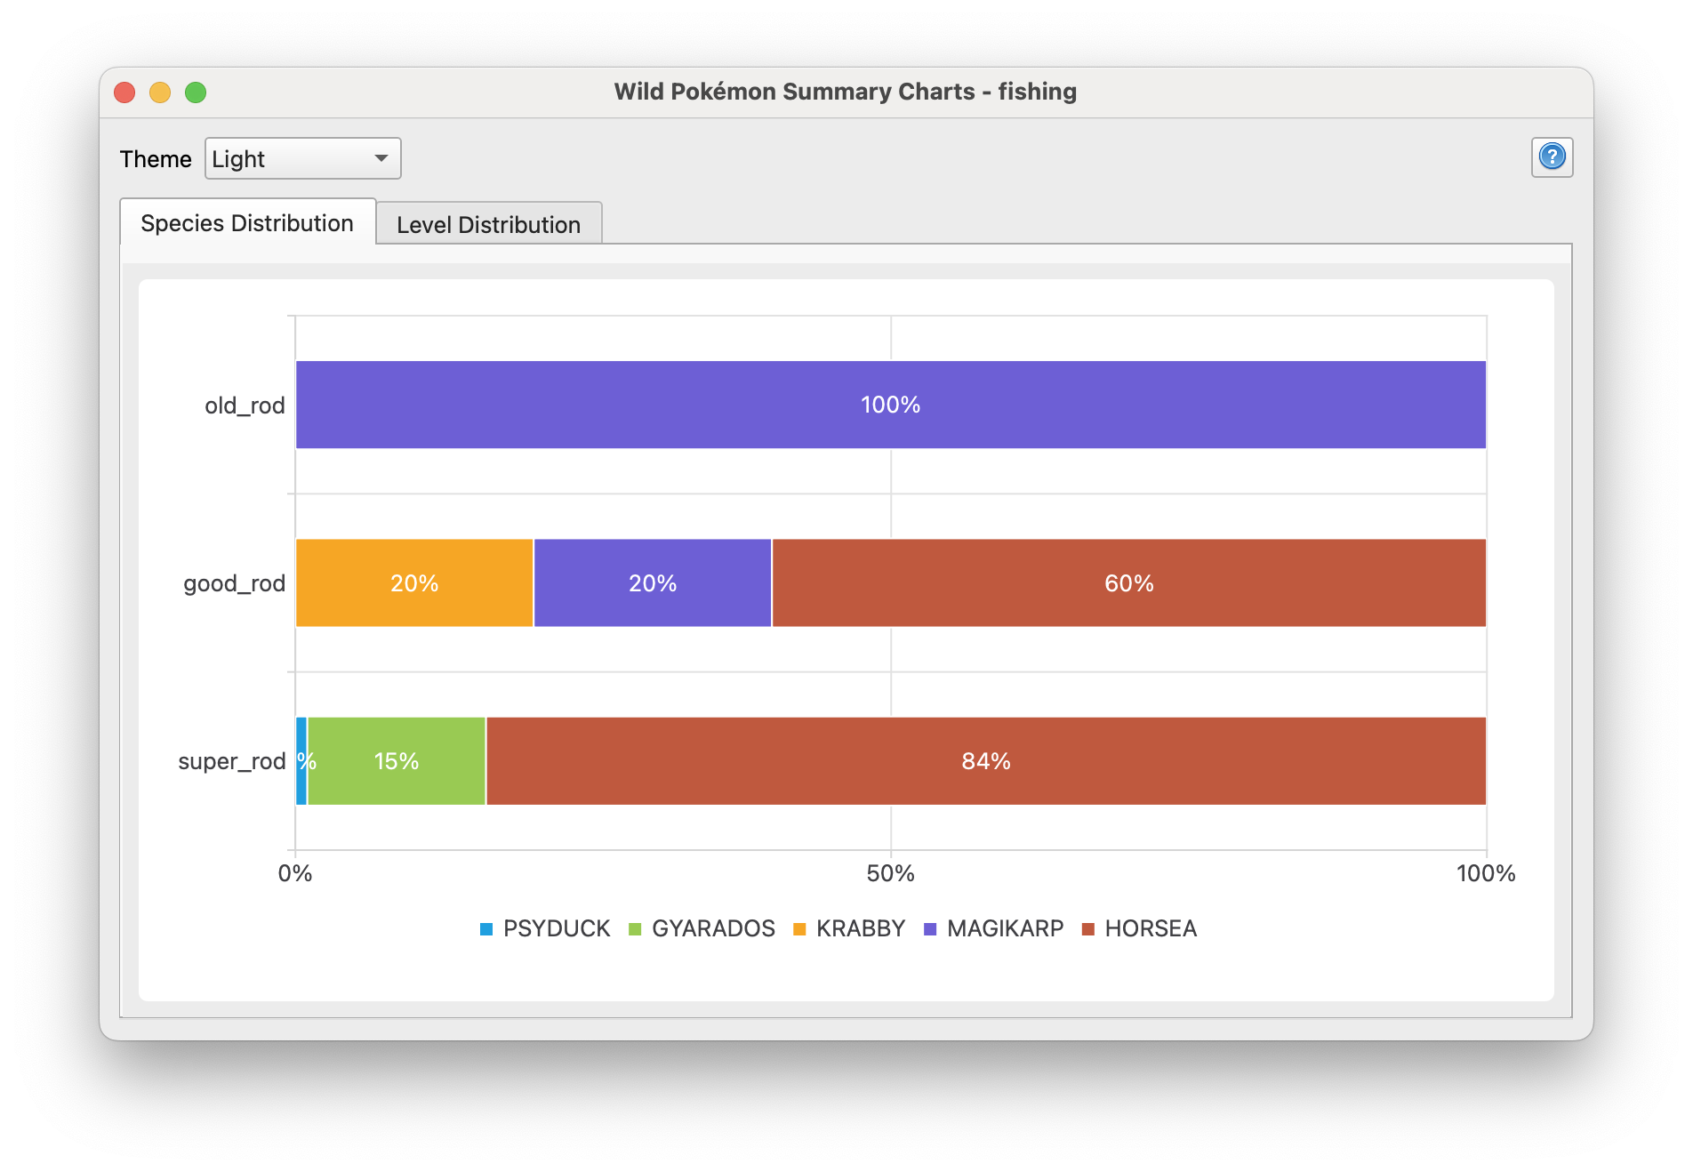
Task: Minimize the window with yellow button
Action: click(160, 92)
